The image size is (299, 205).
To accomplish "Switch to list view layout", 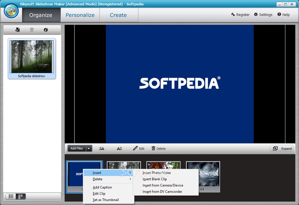I will click(11, 196).
